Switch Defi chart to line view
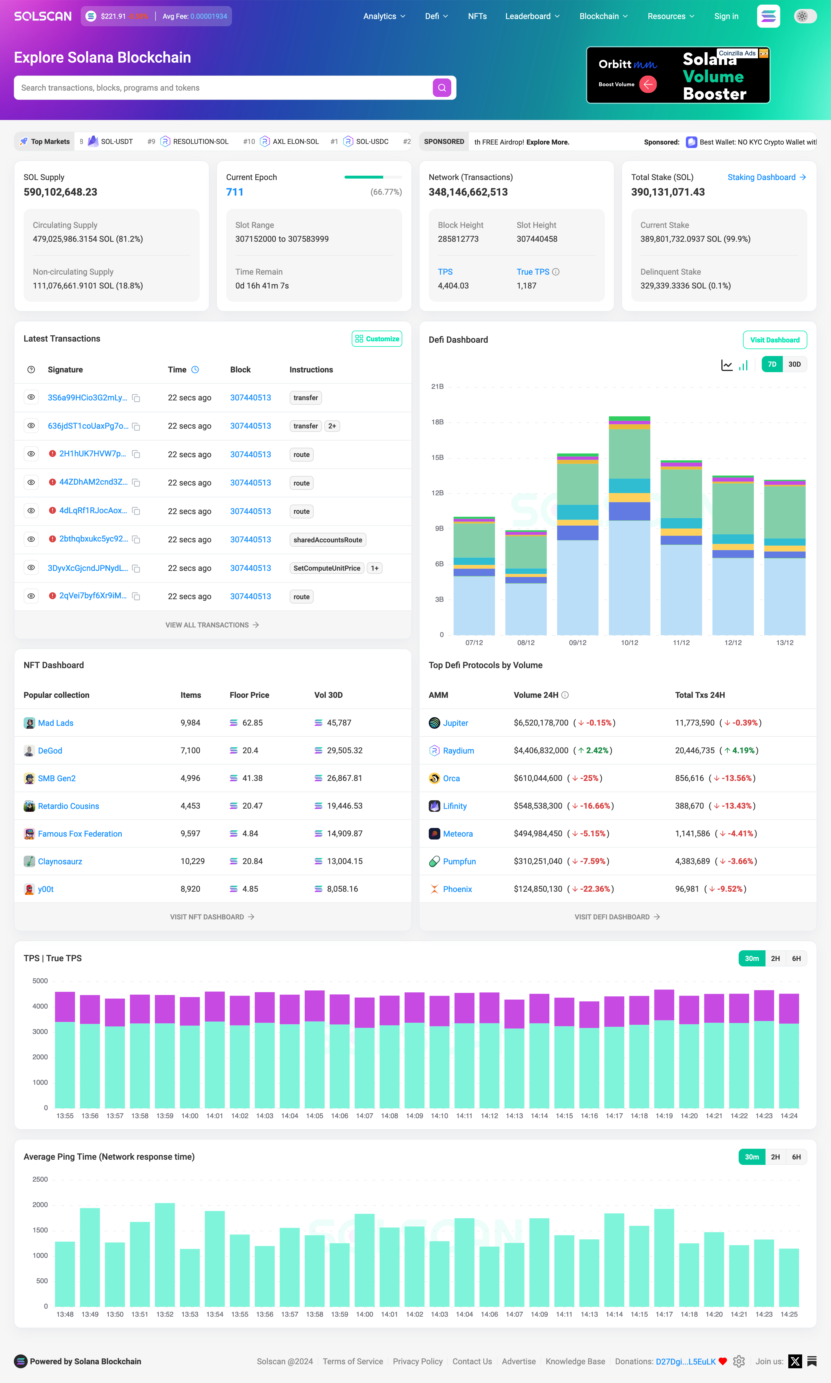The height and width of the screenshot is (1383, 831). click(x=727, y=365)
